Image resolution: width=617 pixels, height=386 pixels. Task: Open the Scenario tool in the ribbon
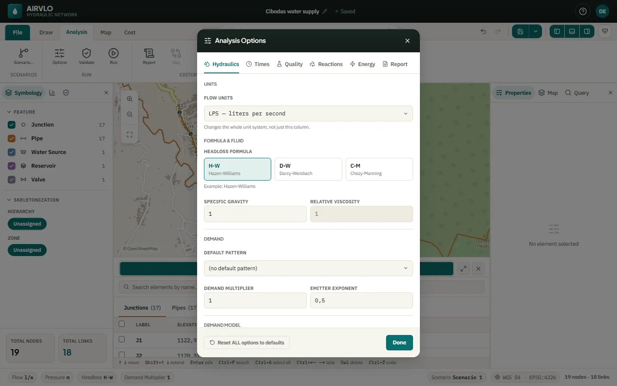24,56
